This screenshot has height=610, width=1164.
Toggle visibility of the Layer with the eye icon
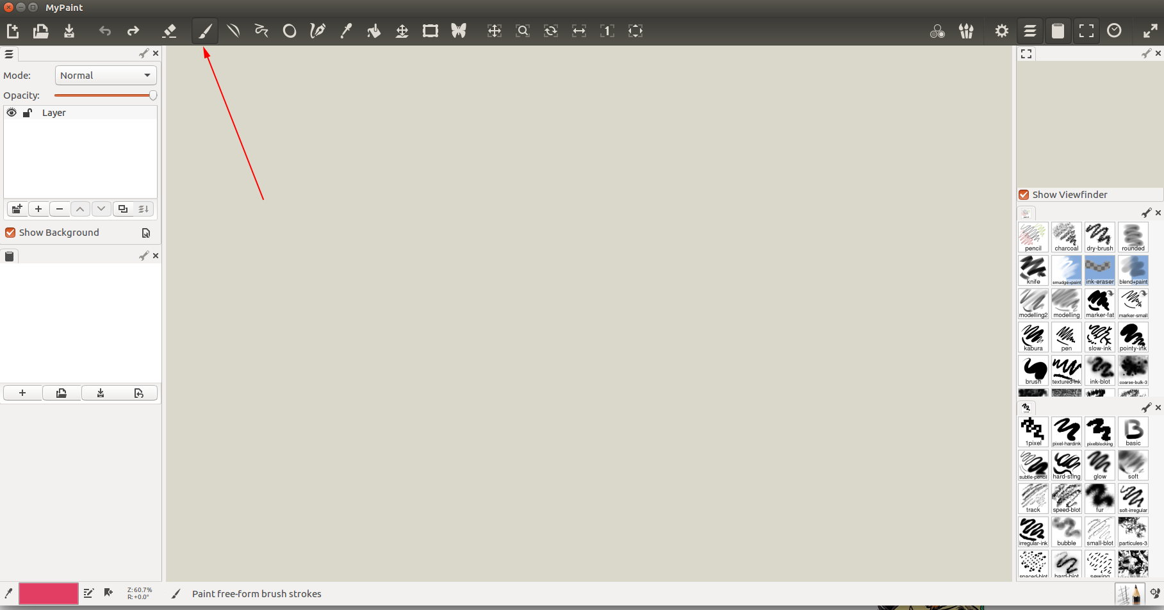[x=11, y=112]
